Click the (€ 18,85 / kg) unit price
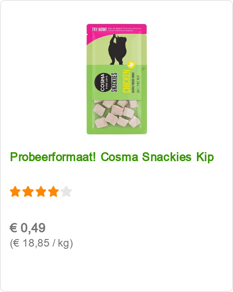This screenshot has height=292, width=233. (41, 243)
